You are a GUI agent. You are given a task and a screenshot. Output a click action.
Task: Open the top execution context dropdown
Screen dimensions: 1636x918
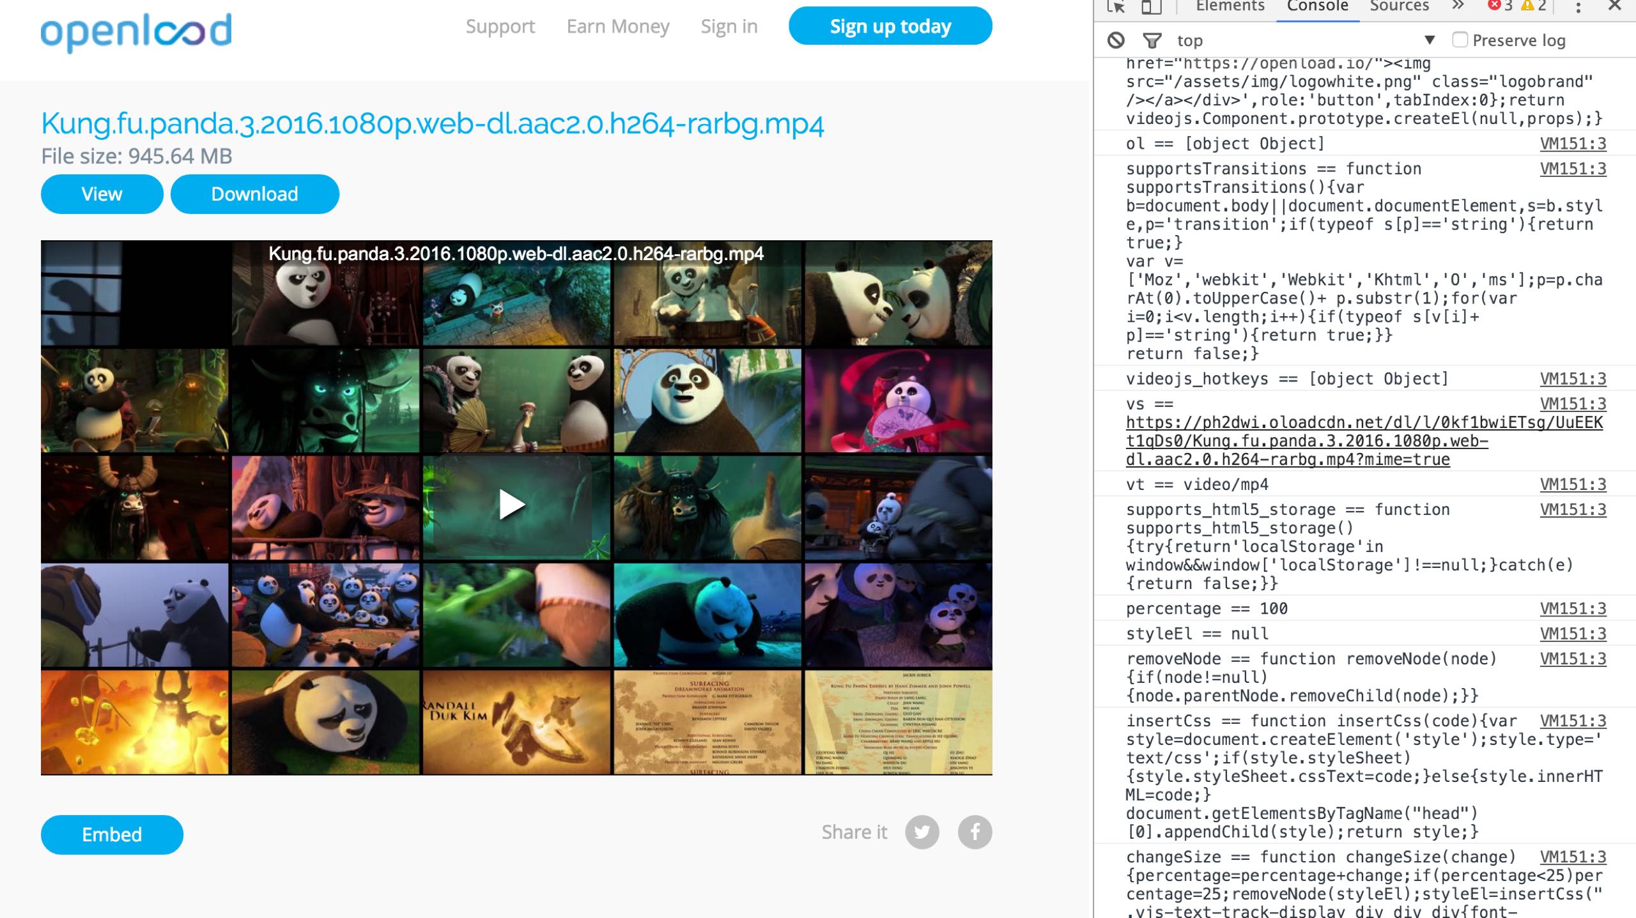pos(1305,40)
